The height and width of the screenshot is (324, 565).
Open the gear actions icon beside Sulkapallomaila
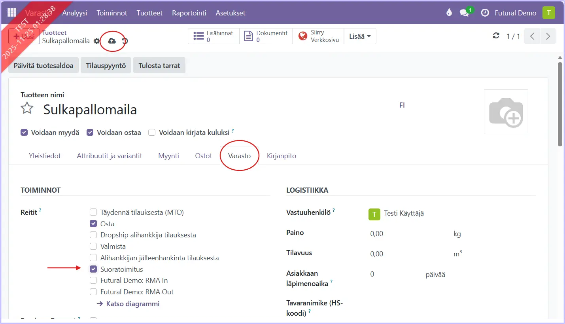point(97,41)
